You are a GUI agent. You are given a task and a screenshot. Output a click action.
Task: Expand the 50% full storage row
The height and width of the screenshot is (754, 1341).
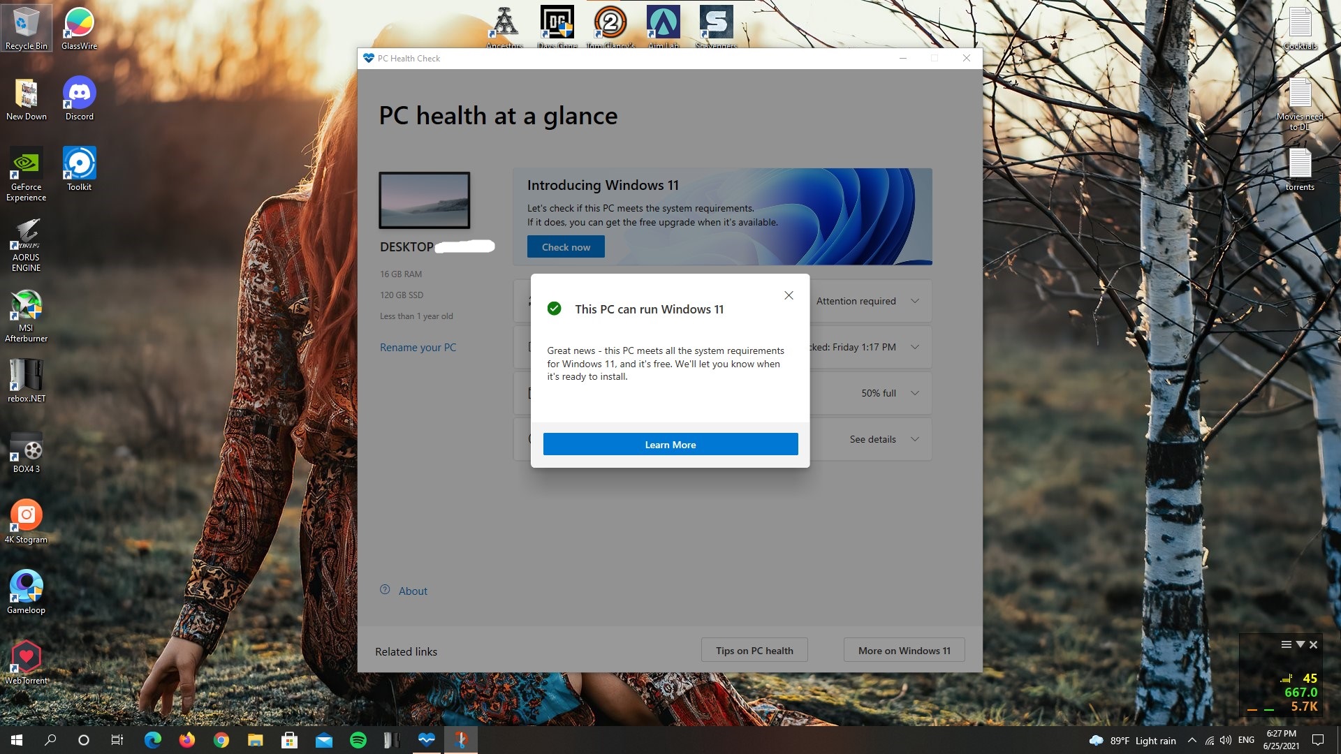[914, 393]
